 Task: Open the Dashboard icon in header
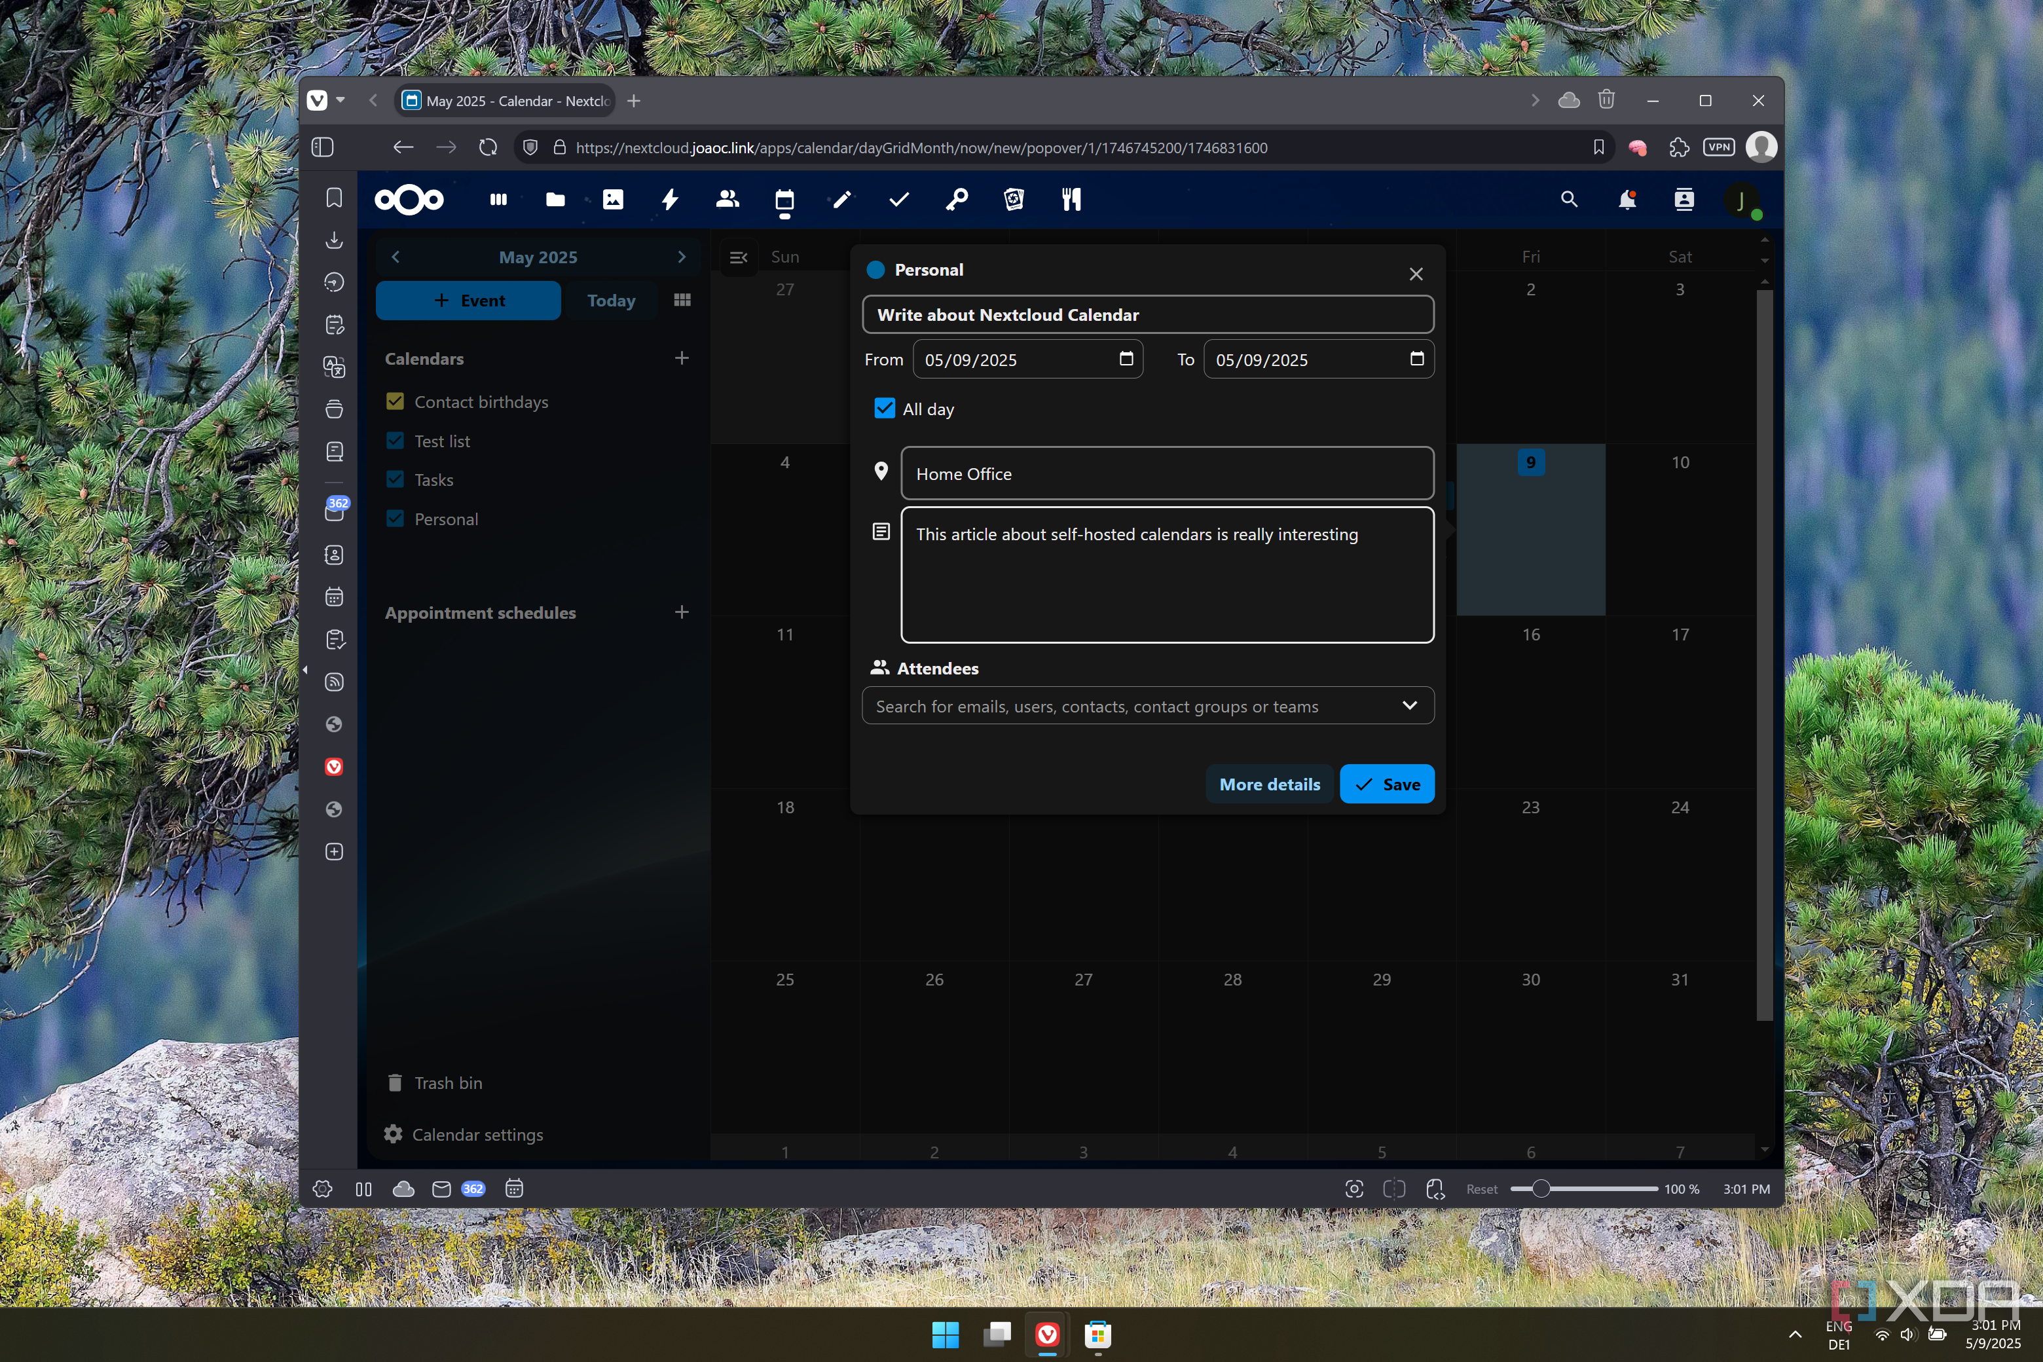[x=498, y=200]
